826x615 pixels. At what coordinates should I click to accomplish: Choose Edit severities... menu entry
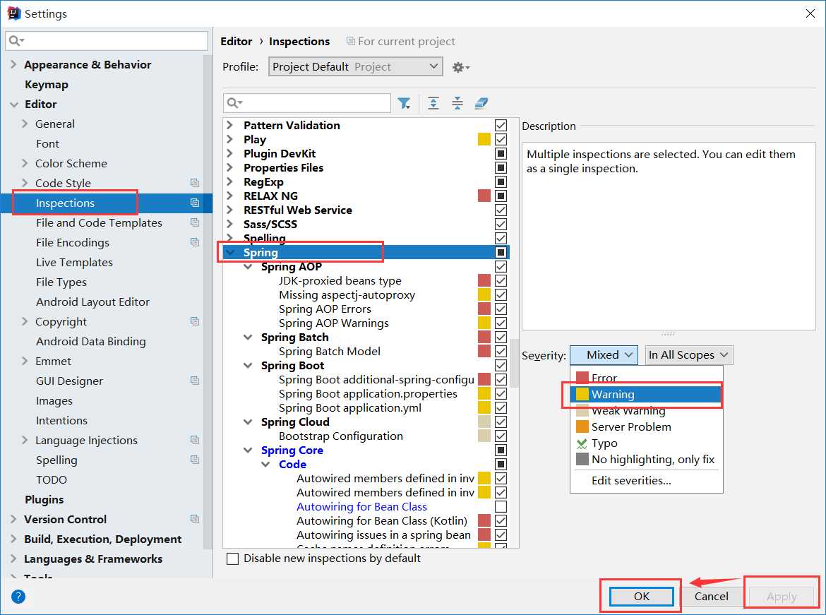click(x=647, y=481)
